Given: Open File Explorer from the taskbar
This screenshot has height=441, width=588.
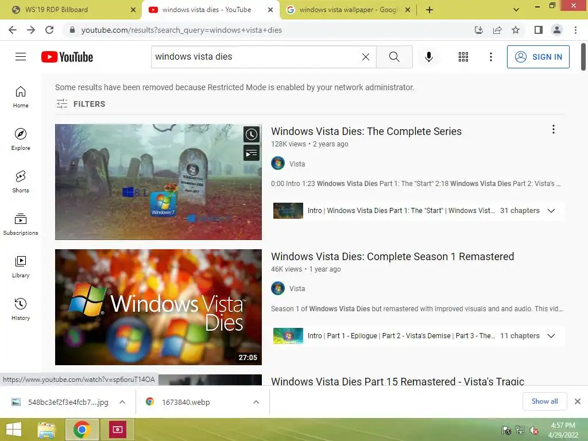Looking at the screenshot, I should [47, 430].
